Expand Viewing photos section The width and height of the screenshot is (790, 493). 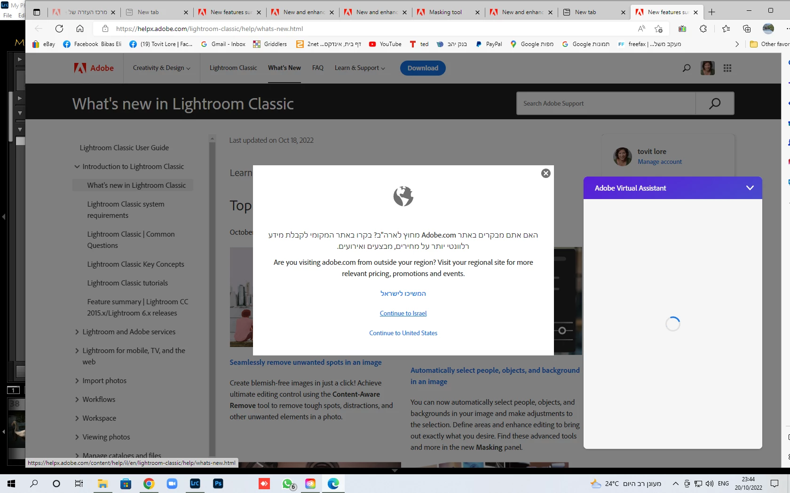pyautogui.click(x=77, y=437)
